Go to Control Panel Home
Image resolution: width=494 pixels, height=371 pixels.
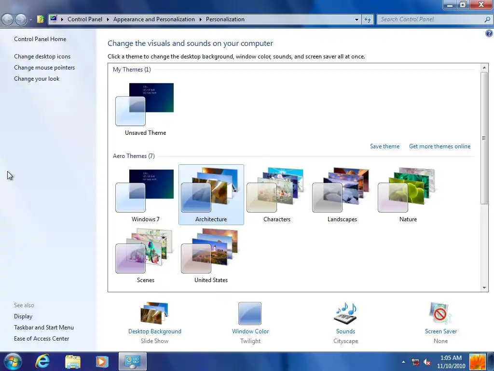pyautogui.click(x=40, y=39)
